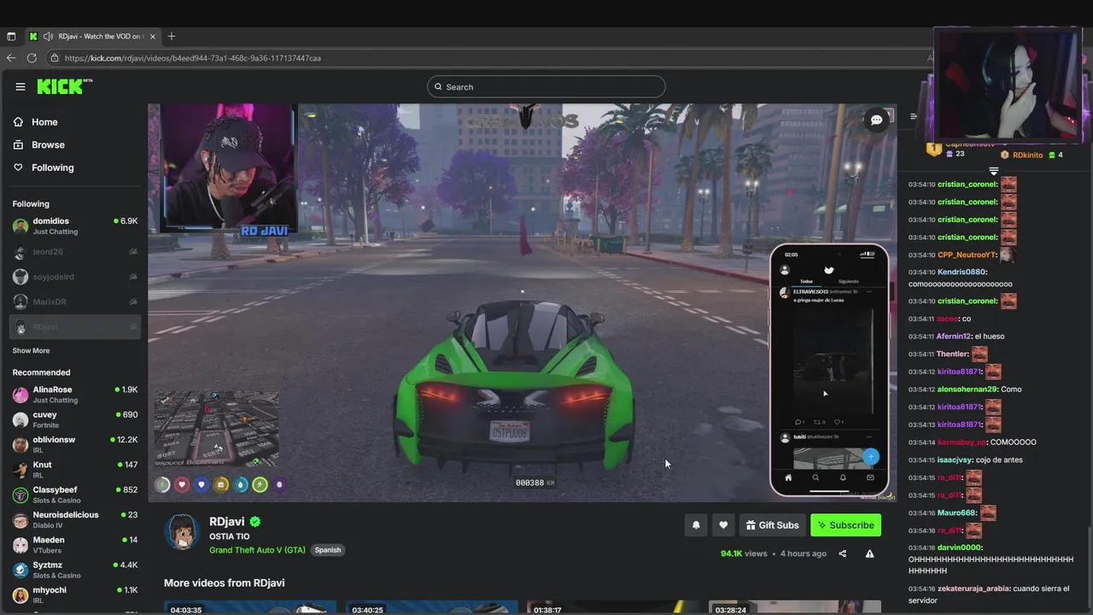Open the video thumbnail labeled 04:03:35
Image resolution: width=1093 pixels, height=615 pixels.
[249, 607]
